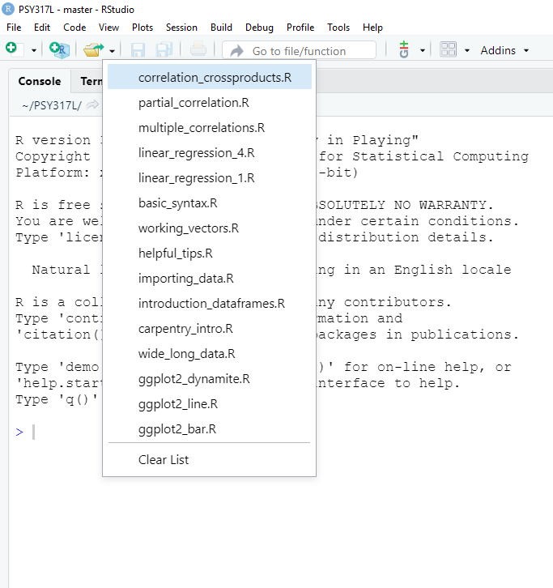Screen dimensions: 553x588
Task: Click the Save All documents icon
Action: click(164, 50)
